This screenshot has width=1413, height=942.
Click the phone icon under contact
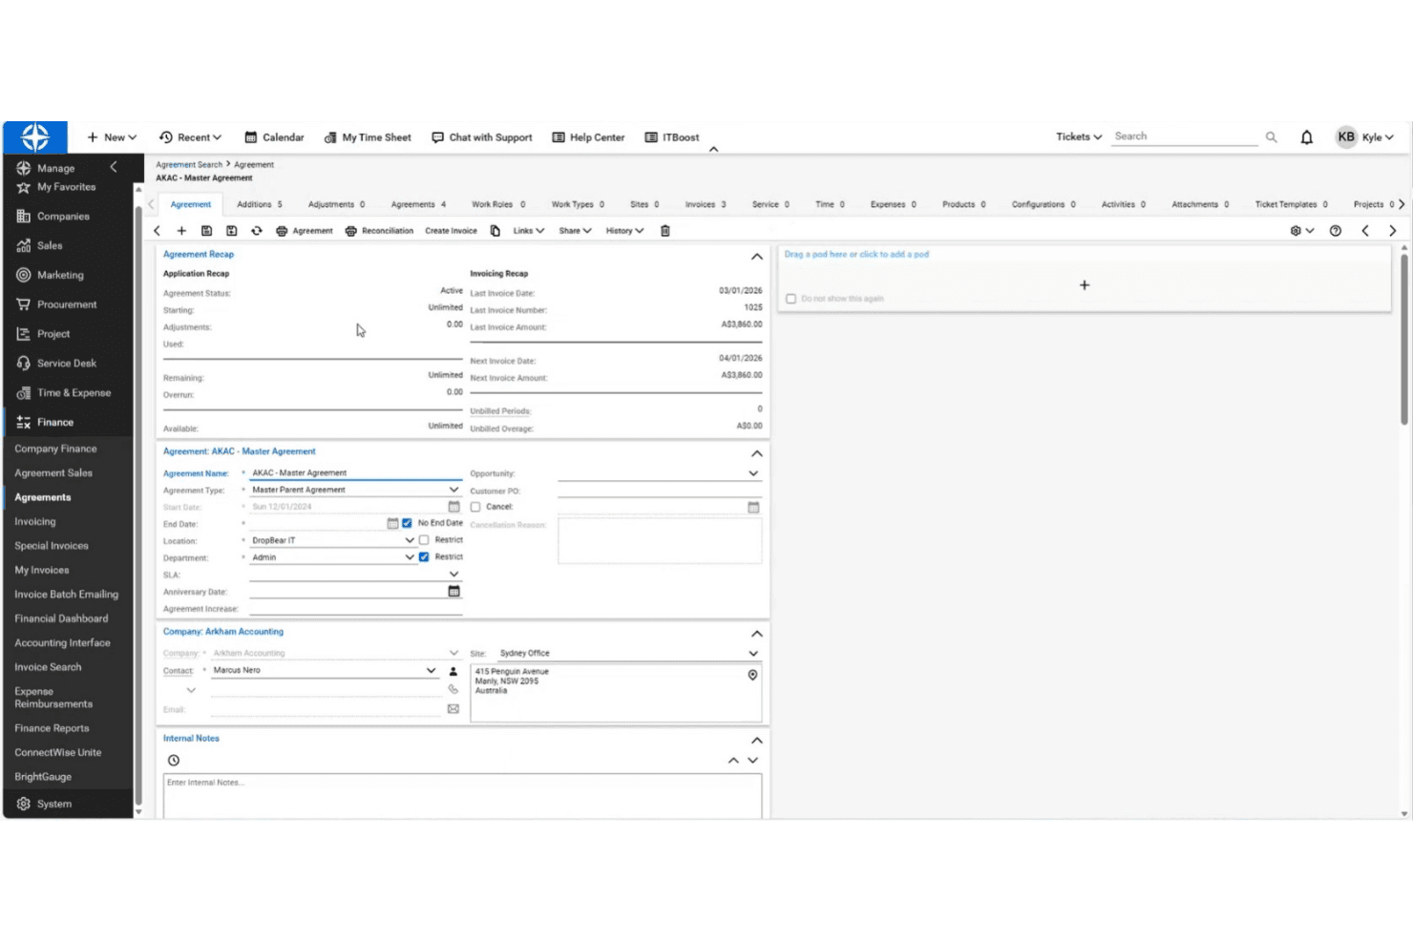click(x=453, y=689)
